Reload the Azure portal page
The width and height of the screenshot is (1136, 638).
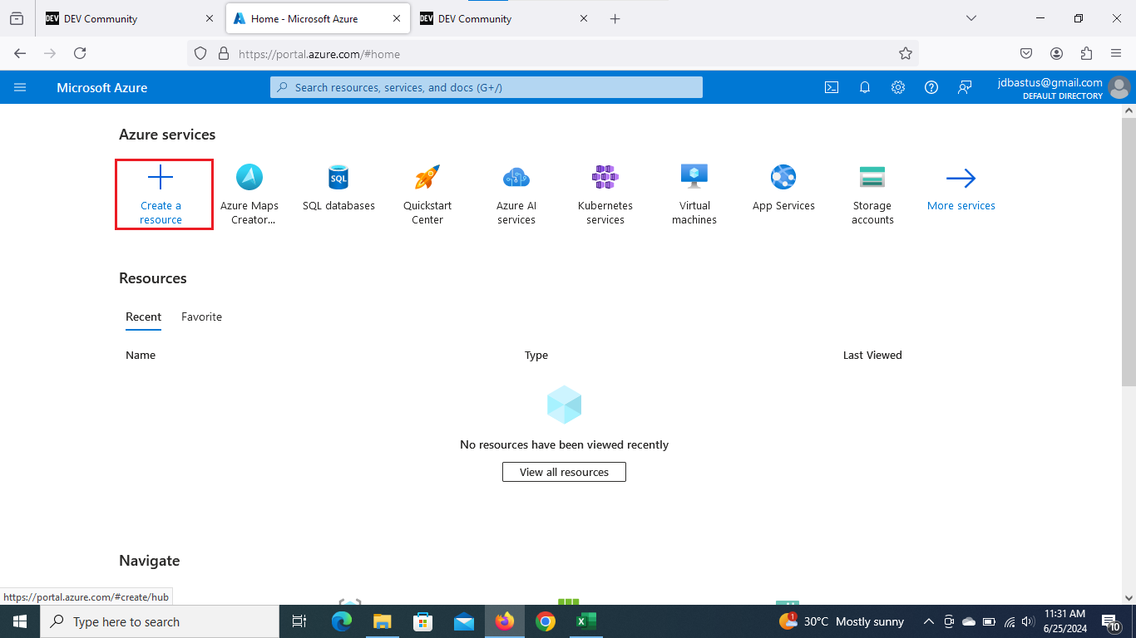pyautogui.click(x=80, y=53)
